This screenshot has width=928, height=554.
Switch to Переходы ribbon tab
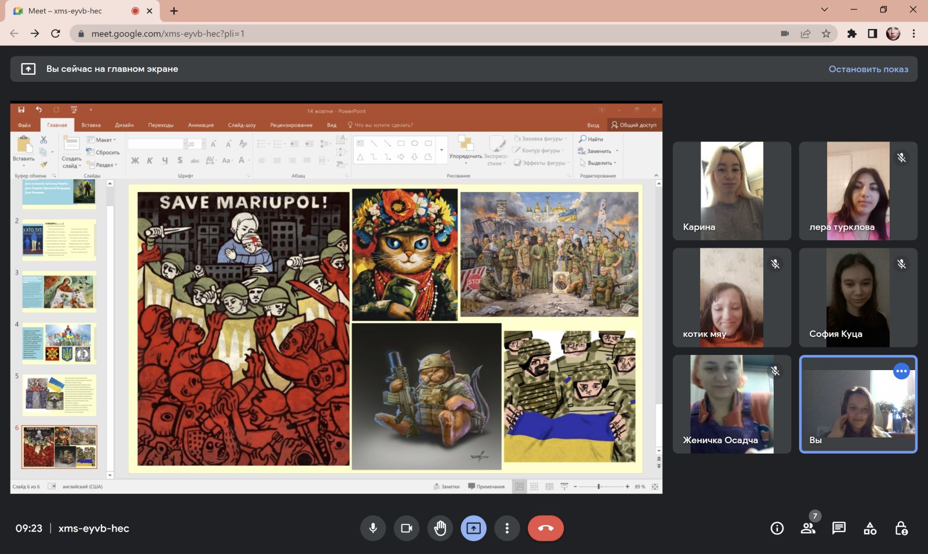pos(161,125)
